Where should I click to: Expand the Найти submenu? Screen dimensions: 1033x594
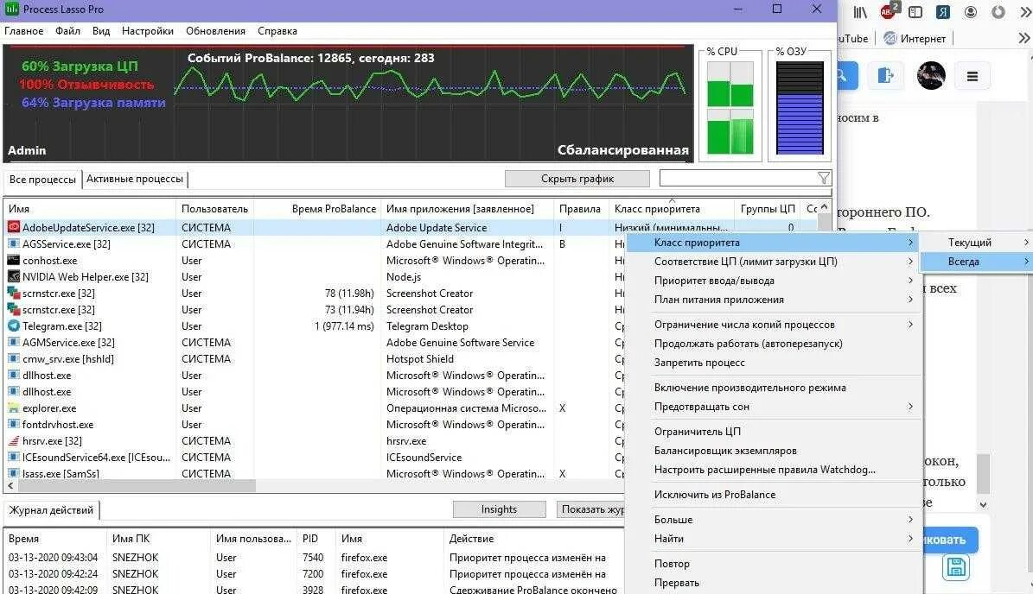(774, 539)
